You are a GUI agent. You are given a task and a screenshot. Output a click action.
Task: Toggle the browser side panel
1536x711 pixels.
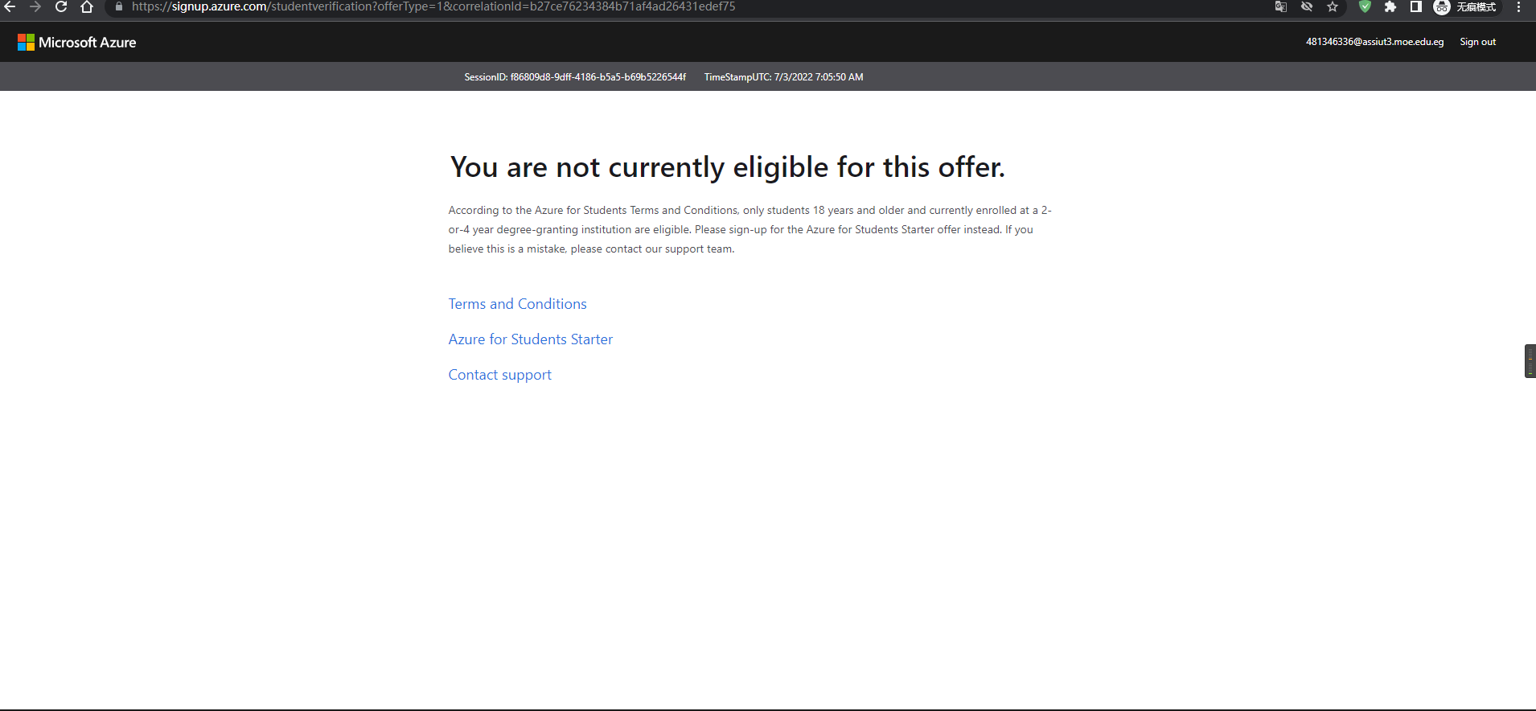(1416, 6)
